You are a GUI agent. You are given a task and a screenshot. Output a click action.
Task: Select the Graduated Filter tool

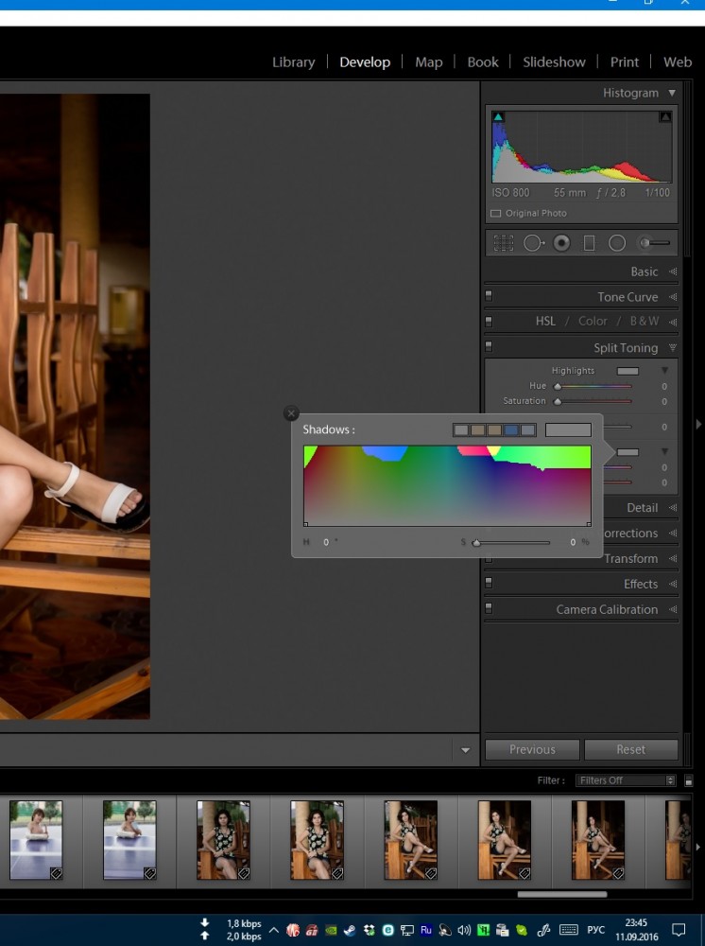click(590, 243)
